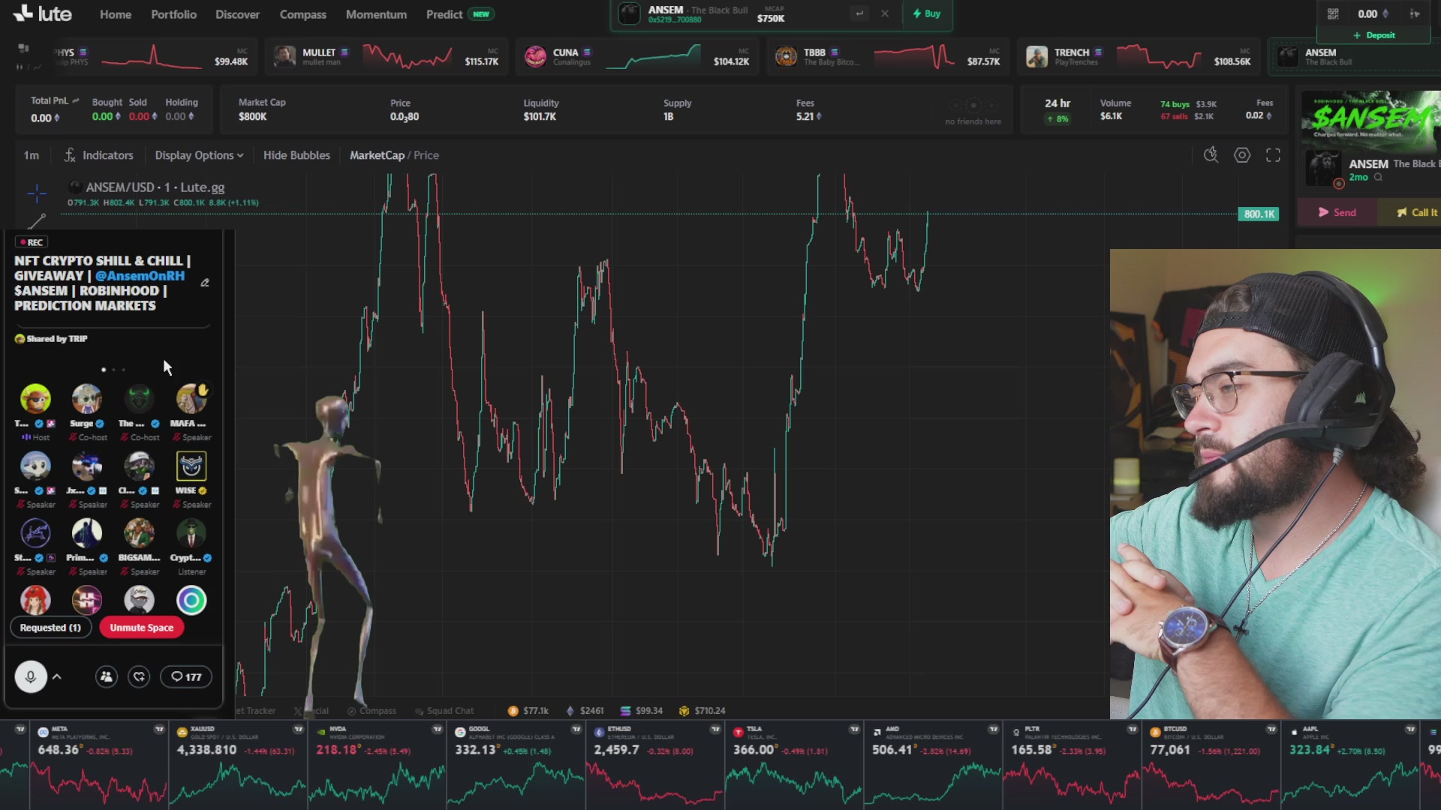Image resolution: width=1441 pixels, height=810 pixels.
Task: Toggle Hide Bubbles on the chart
Action: (296, 155)
